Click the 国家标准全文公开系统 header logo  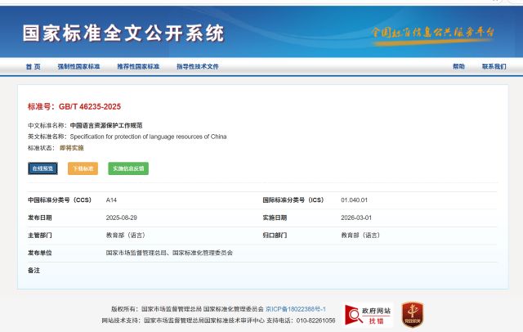pos(123,34)
